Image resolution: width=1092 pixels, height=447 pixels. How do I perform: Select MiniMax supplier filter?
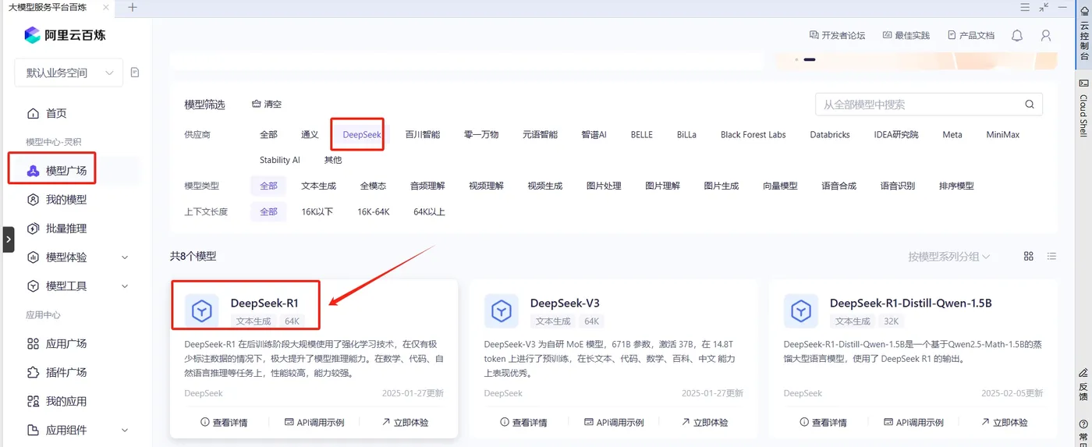point(1003,134)
